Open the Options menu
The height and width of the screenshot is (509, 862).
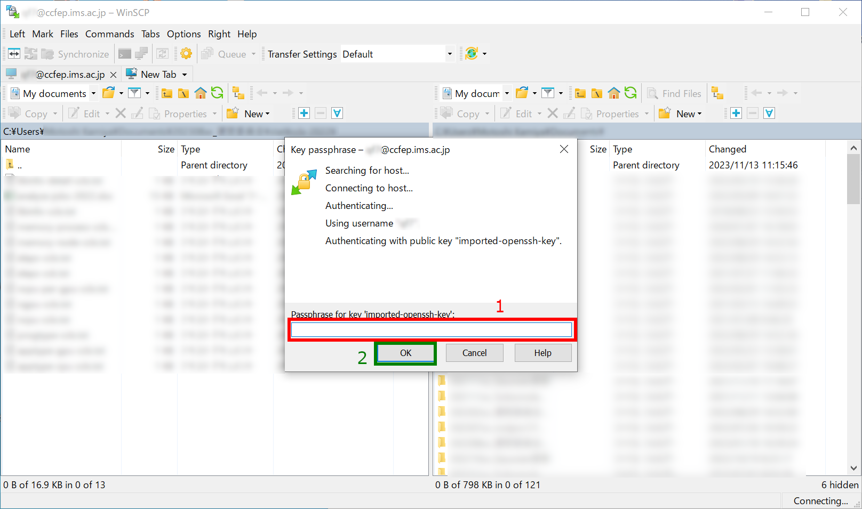[184, 34]
